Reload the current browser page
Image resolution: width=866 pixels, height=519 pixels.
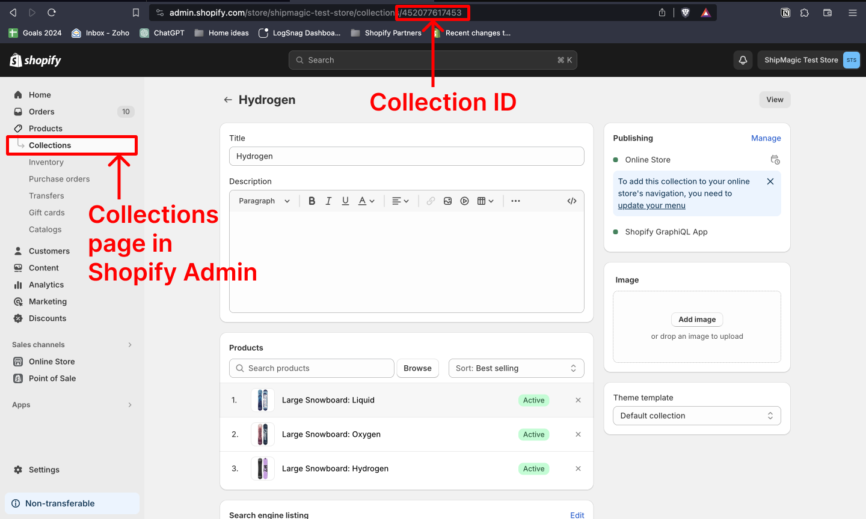[52, 13]
